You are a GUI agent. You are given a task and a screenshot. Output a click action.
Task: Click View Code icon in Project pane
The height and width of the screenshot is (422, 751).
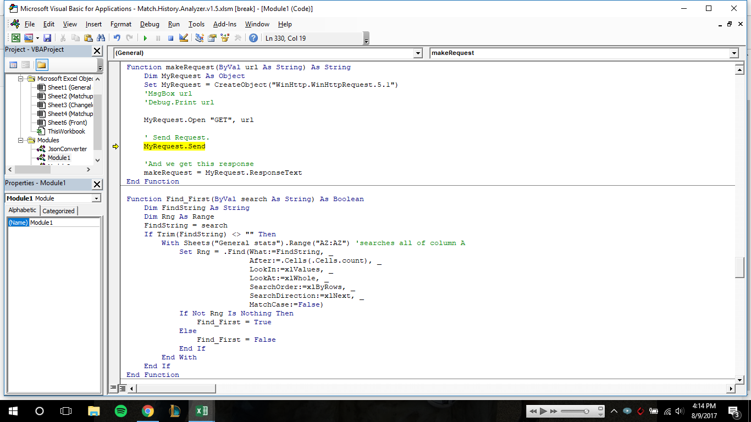tap(13, 65)
